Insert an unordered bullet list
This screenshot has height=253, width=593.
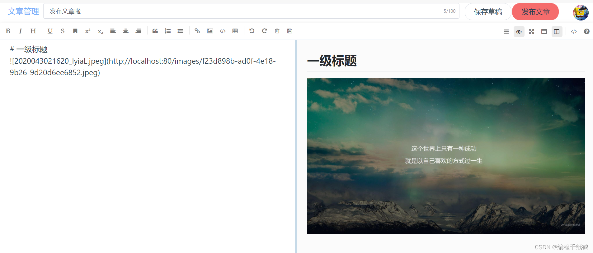[x=180, y=31]
